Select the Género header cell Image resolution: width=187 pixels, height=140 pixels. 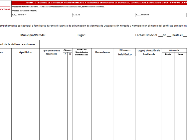(x=67, y=50)
